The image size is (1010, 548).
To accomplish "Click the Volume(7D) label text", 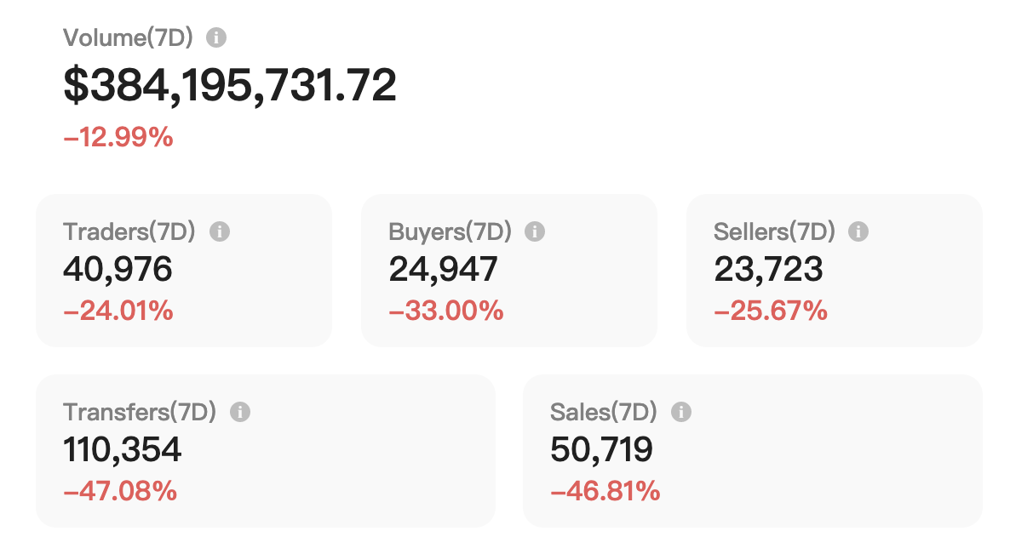I will [129, 37].
